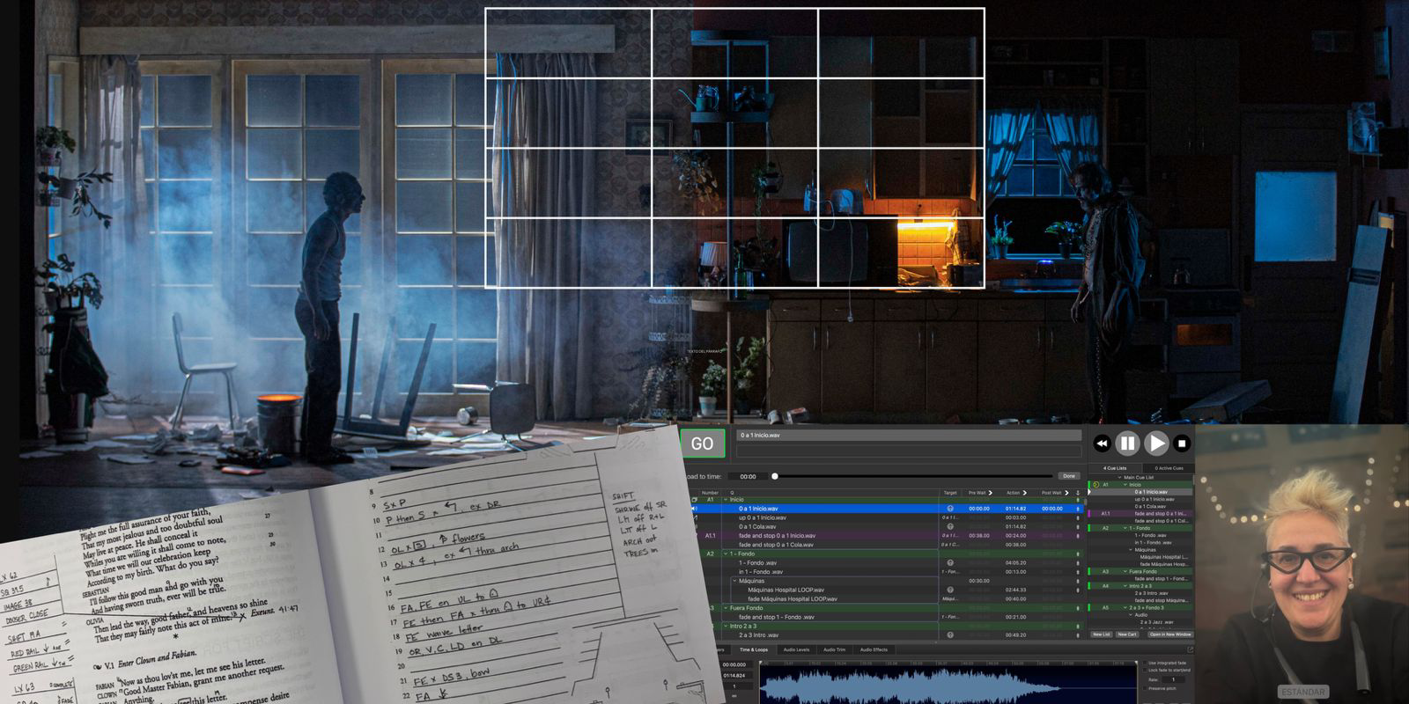Viewport: 1409px width, 704px height.
Task: Collapse the 1 - Fondo cue group
Action: coord(726,554)
